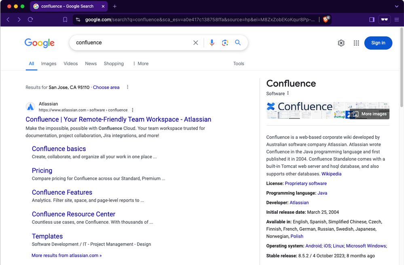This screenshot has height=265, width=404.
Task: Open a new browser tab
Action: (115, 6)
